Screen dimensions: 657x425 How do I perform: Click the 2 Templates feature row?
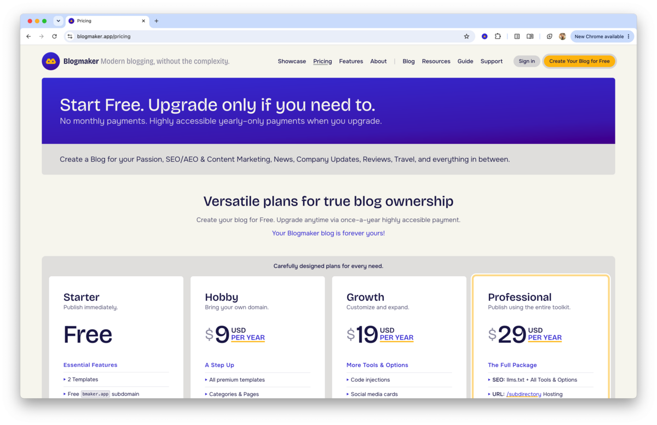coord(116,380)
